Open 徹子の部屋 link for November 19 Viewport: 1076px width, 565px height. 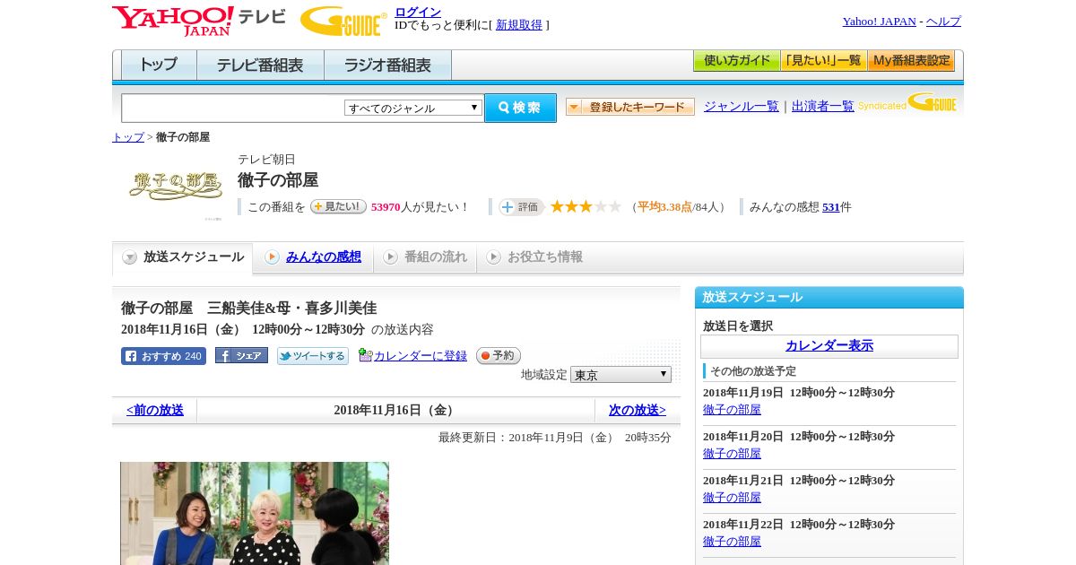(x=732, y=410)
